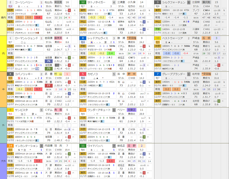The height and width of the screenshot is (179, 229).
Task: Click エルムS・G3 race name
Action: (21, 69)
